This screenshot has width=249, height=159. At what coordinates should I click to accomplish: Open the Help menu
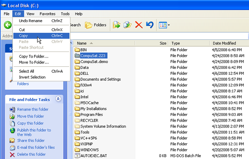(x=78, y=14)
